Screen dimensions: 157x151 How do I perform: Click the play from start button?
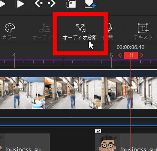click(x=20, y=4)
